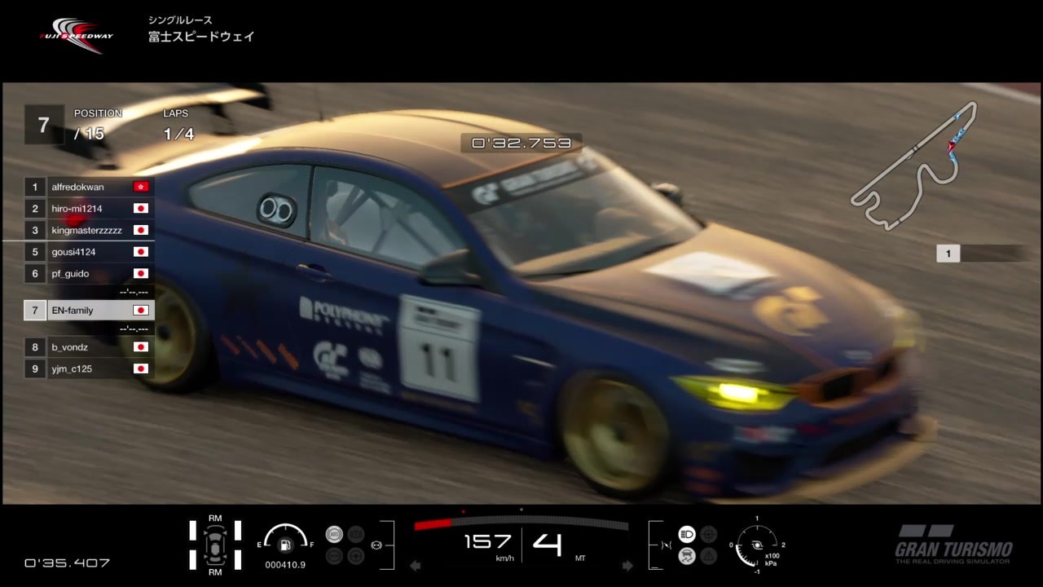Click the dim warning triangle icon
The height and width of the screenshot is (587, 1043).
[709, 556]
